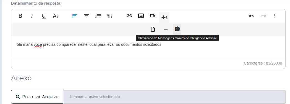Click the Procurar Arquivo button
The image size is (290, 104).
(x=37, y=97)
